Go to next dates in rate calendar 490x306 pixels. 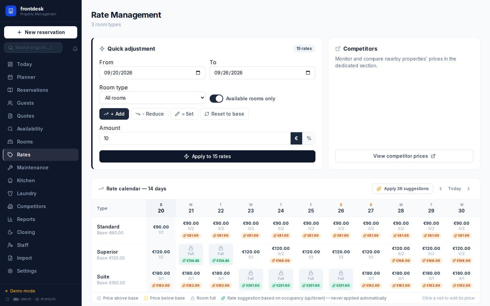coord(469,189)
